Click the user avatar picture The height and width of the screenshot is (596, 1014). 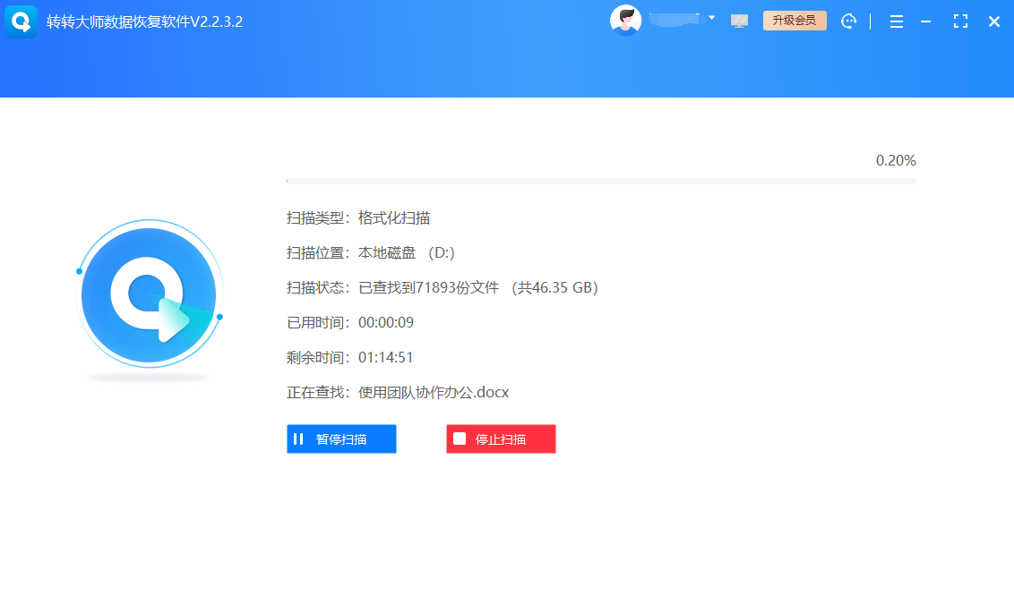click(626, 19)
